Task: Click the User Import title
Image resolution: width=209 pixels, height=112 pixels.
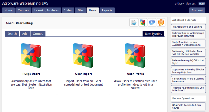Action: [x=84, y=74]
